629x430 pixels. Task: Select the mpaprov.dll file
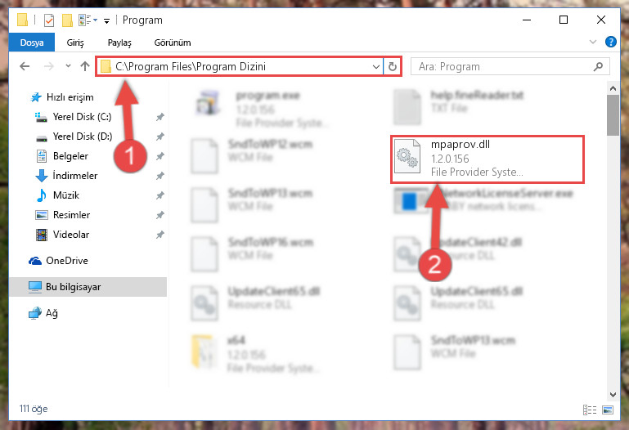click(x=487, y=159)
